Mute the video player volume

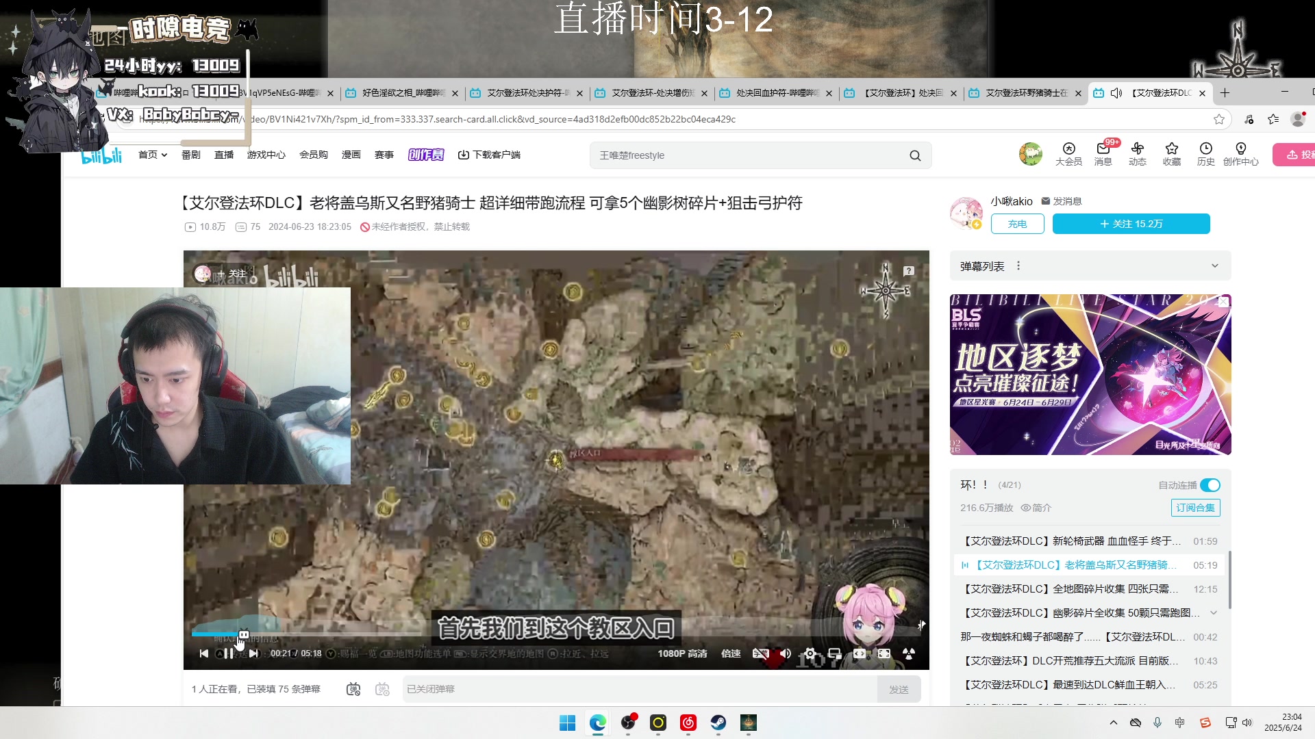coord(786,653)
